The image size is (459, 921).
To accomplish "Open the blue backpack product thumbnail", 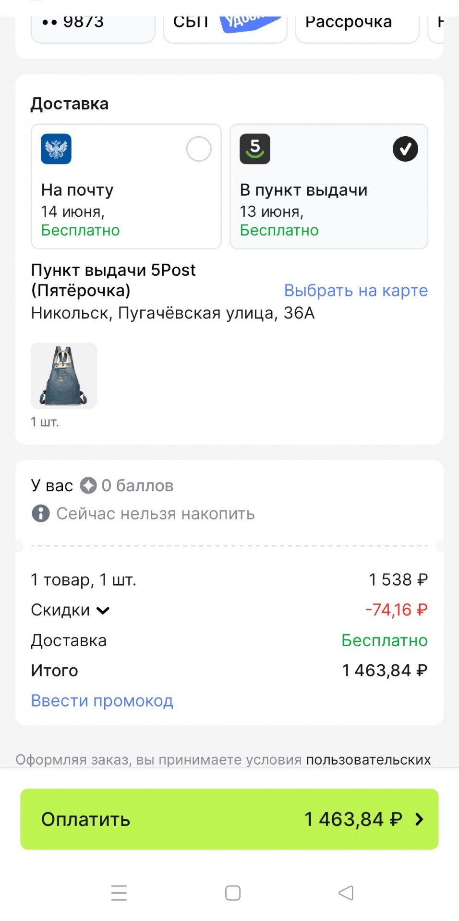I will [x=64, y=376].
